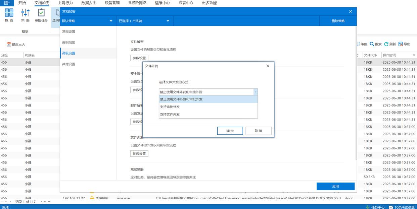Image resolution: width=417 pixels, height=209 pixels.
Task: Confirm the dialog with 确定
Action: pos(230,131)
